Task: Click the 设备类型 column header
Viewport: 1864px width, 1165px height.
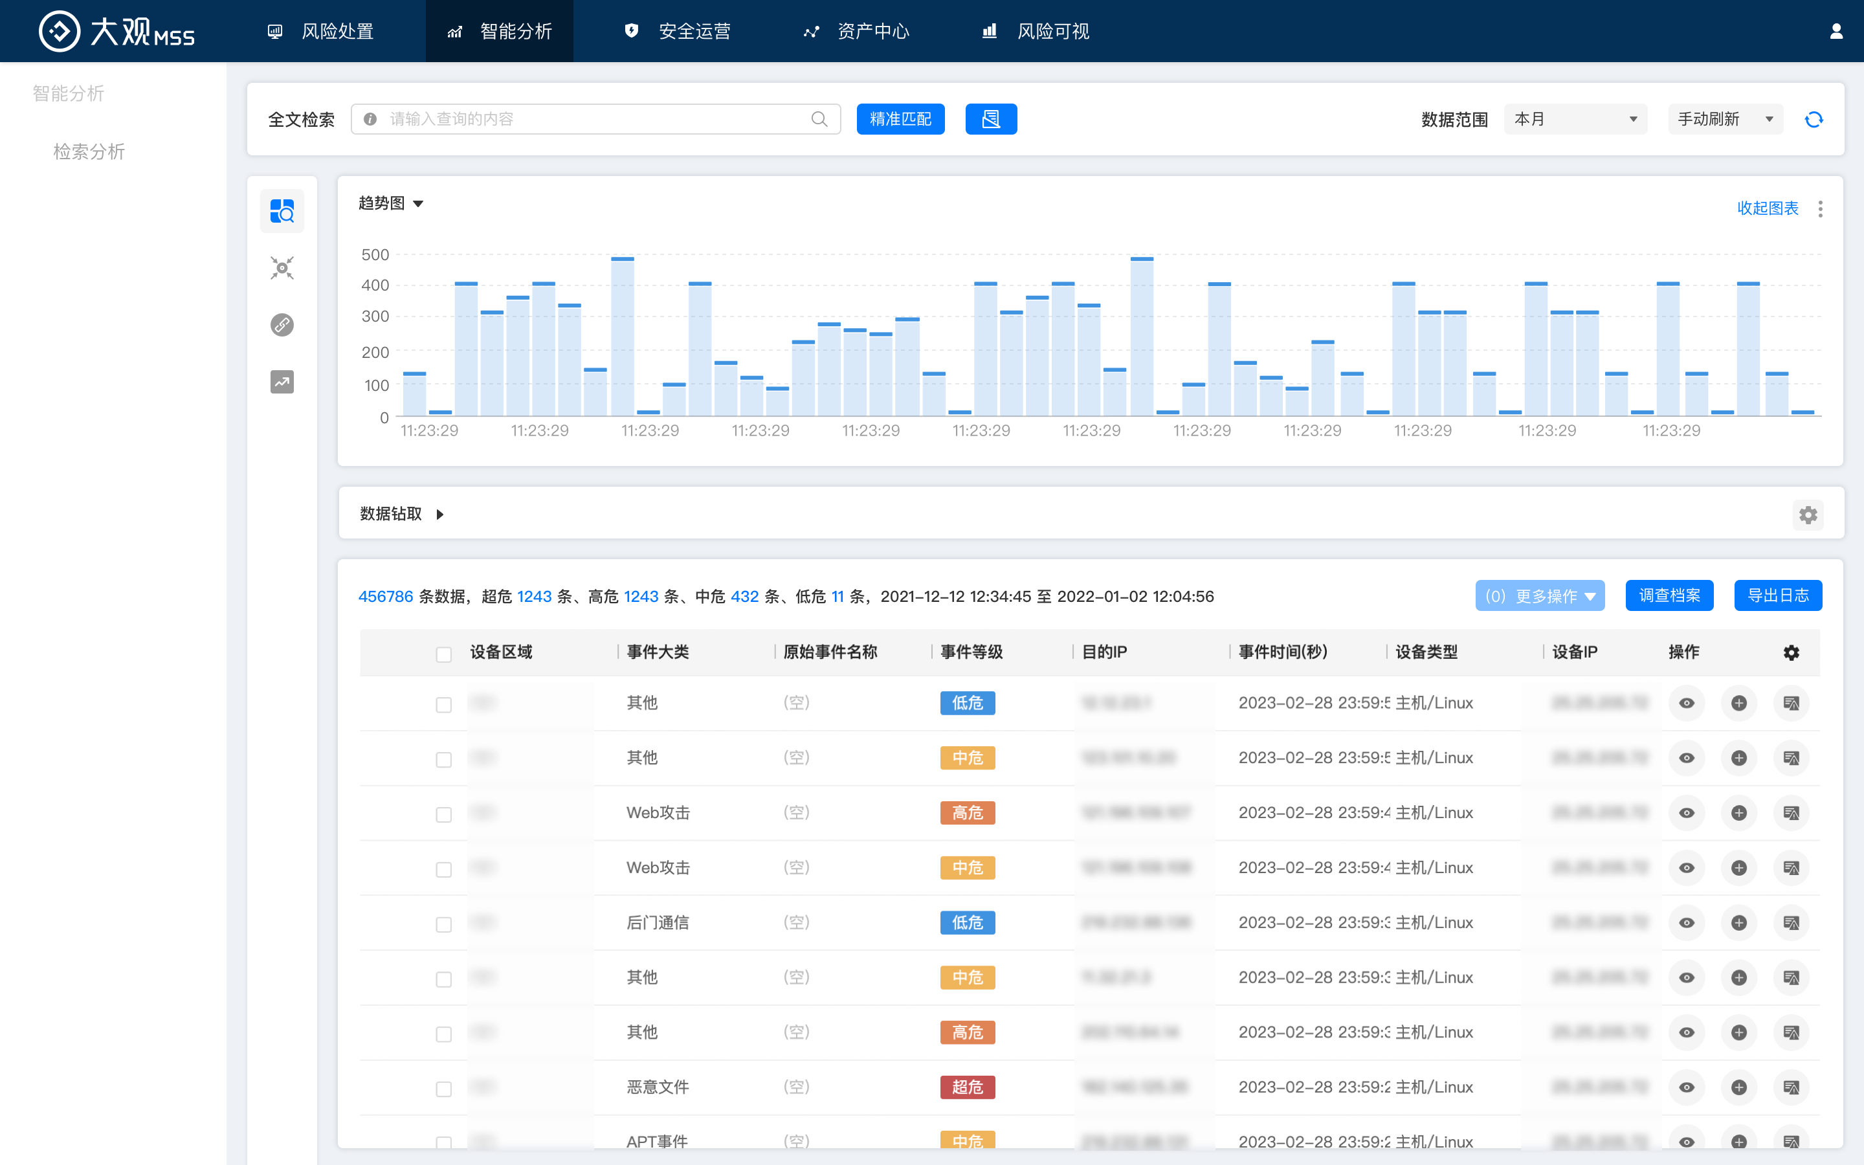Action: point(1426,652)
